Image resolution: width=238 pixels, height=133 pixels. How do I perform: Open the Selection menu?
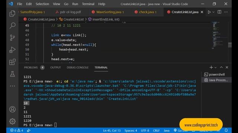coord(42,4)
